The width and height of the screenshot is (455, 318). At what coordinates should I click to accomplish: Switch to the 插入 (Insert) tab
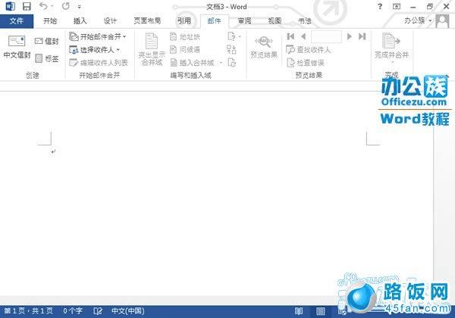pyautogui.click(x=80, y=21)
